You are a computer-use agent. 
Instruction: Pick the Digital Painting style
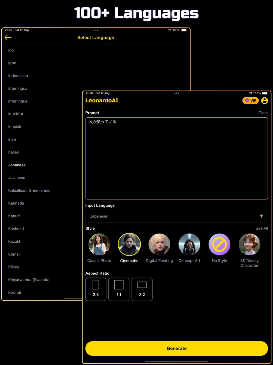[159, 244]
